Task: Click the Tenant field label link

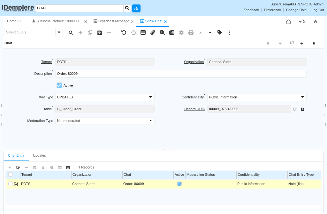Action: click(47, 62)
